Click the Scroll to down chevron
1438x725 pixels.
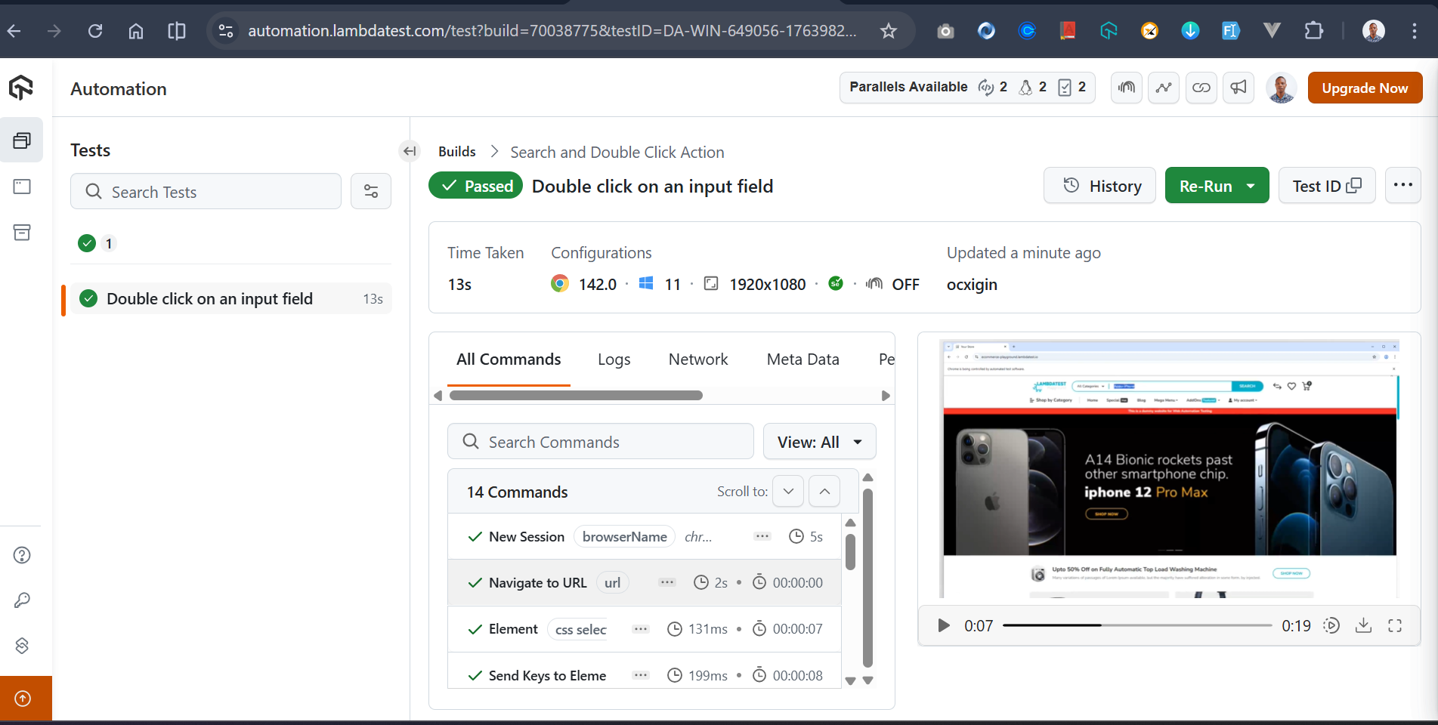[787, 491]
